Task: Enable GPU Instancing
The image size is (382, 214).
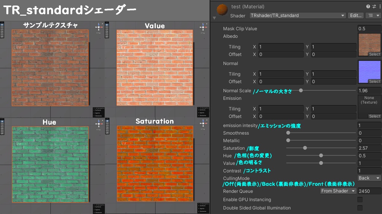Action: click(x=360, y=200)
